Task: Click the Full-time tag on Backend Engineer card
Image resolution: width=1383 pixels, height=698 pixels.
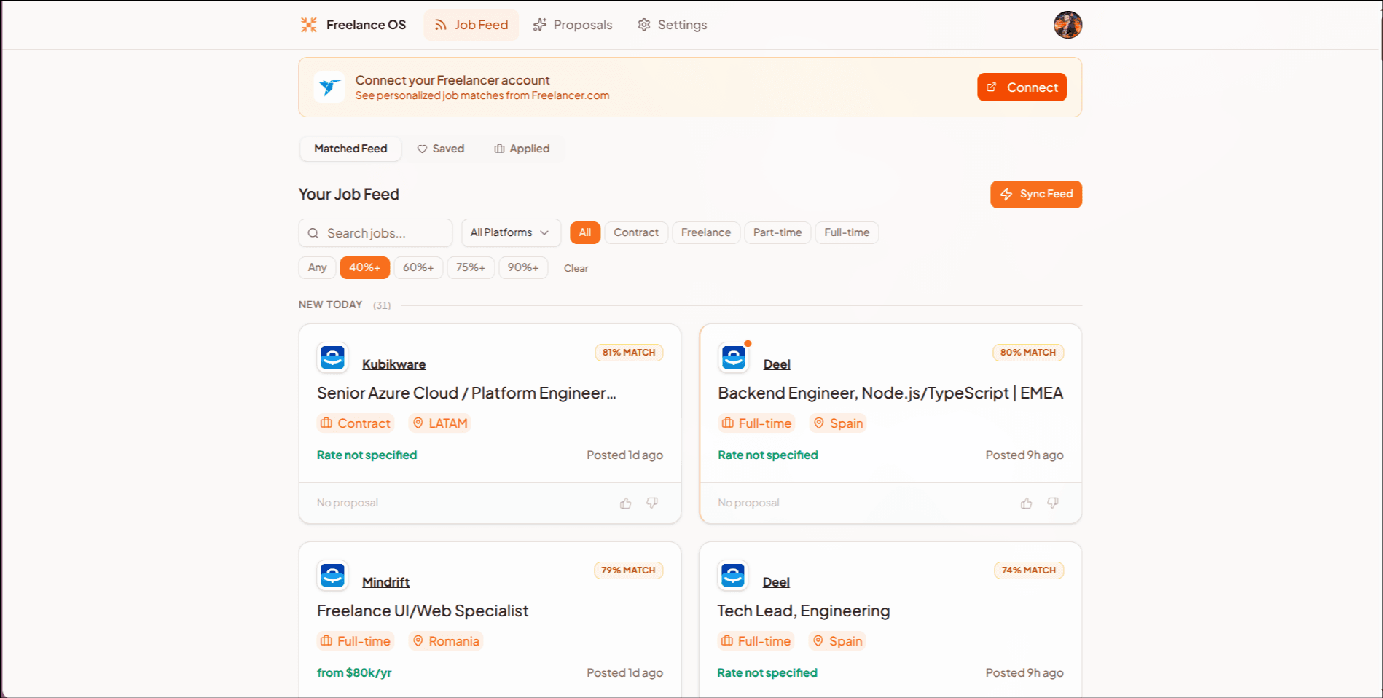Action: 756,423
